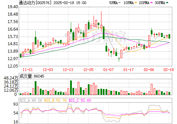Select the 12-03 date axis marker

coord(48,70)
